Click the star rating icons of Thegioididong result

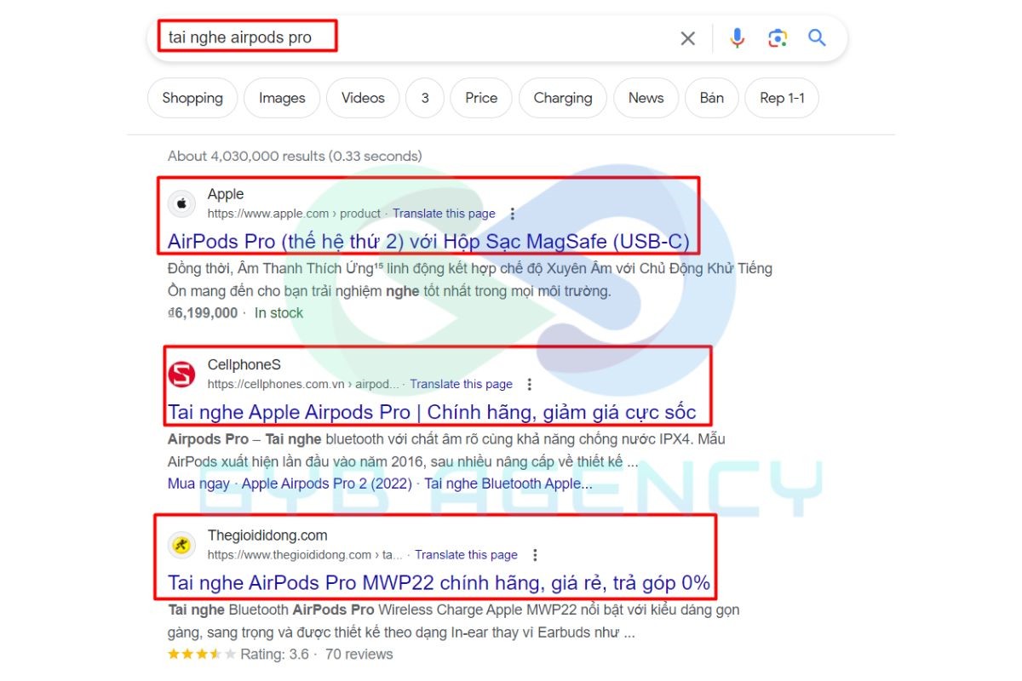tap(202, 655)
